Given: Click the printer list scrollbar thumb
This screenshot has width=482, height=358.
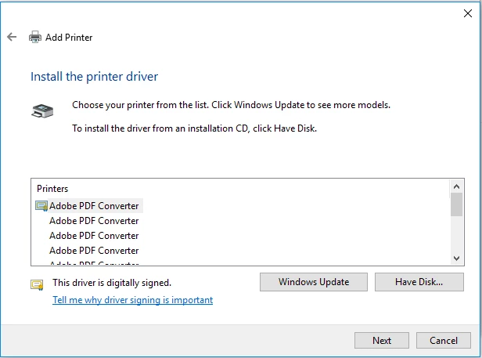Looking at the screenshot, I should 456,204.
